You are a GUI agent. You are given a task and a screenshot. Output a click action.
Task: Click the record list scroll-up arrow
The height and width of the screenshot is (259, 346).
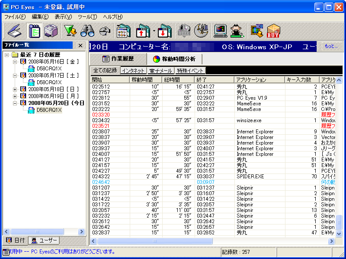click(339, 80)
